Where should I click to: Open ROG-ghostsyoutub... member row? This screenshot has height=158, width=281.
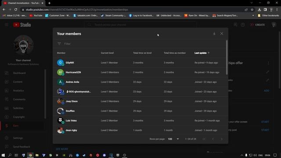click(140, 92)
